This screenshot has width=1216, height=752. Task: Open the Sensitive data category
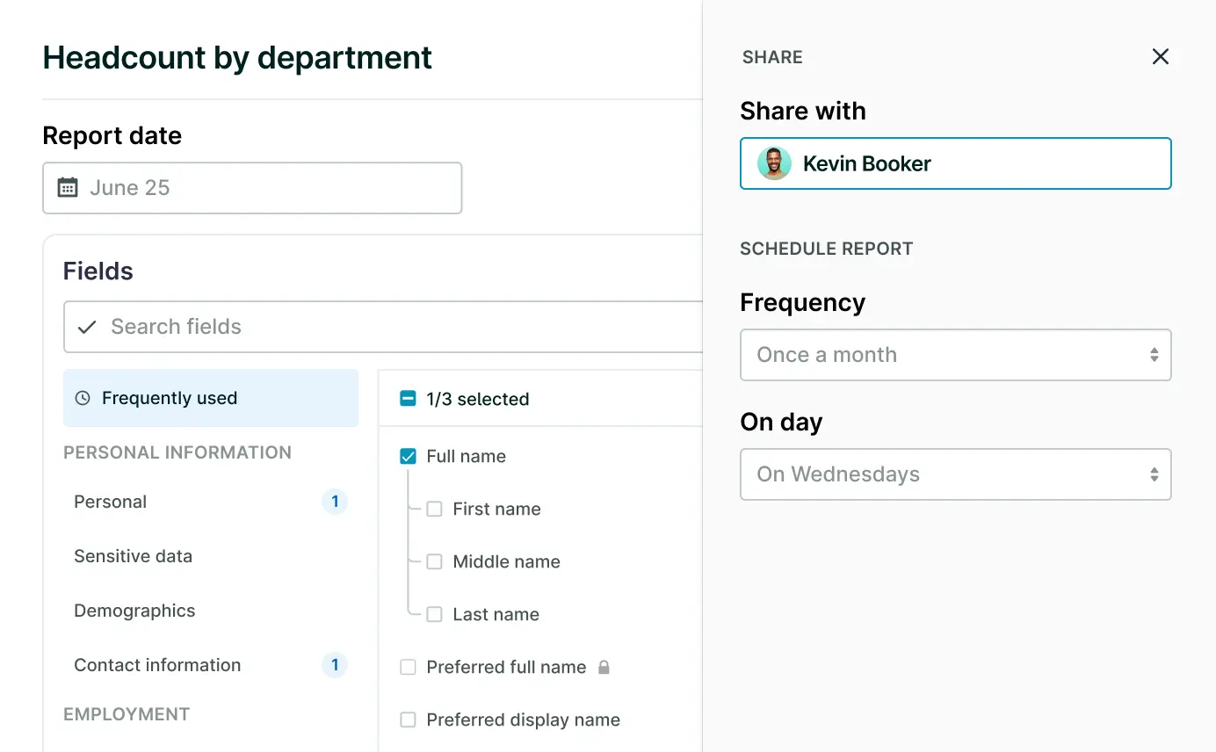click(133, 556)
